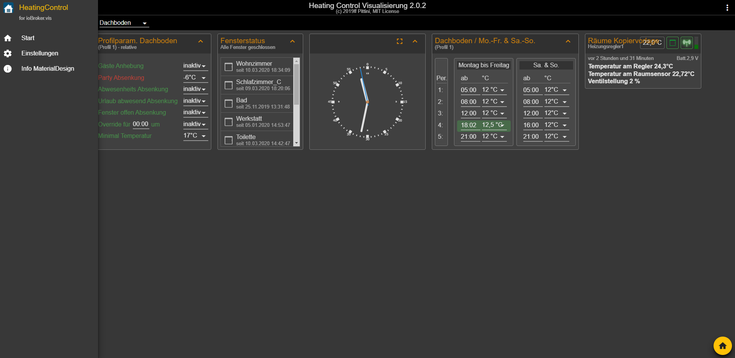
Task: Click the green window status icon
Action: (673, 42)
